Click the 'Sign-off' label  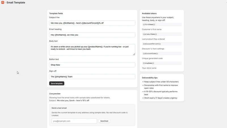click(x=53, y=71)
